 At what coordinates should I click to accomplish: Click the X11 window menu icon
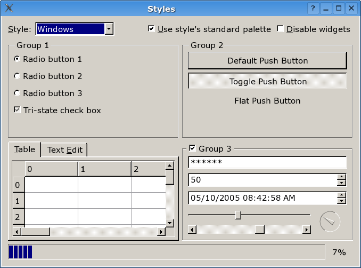point(9,9)
